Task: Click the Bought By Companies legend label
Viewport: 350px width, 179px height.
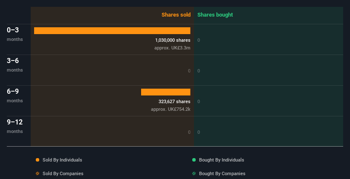Action: (222, 173)
